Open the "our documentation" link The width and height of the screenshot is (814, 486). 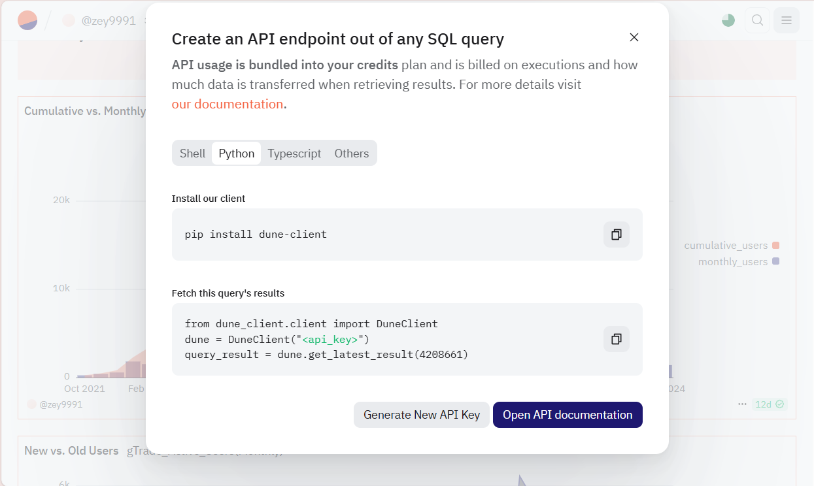(x=227, y=105)
